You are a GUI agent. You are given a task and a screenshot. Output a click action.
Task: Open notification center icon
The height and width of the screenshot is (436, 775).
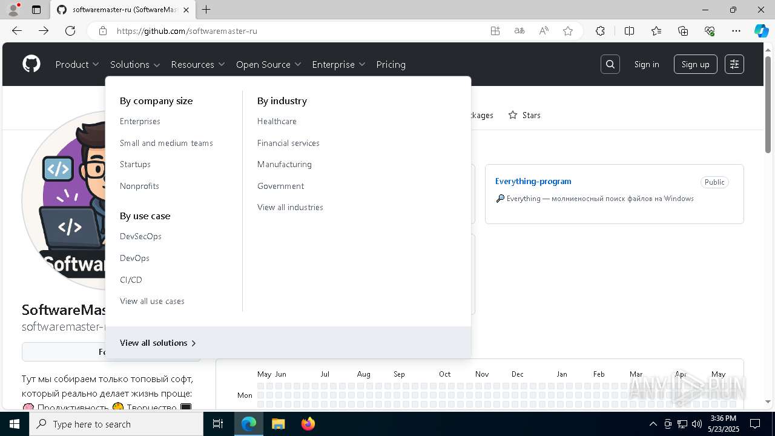pyautogui.click(x=755, y=424)
